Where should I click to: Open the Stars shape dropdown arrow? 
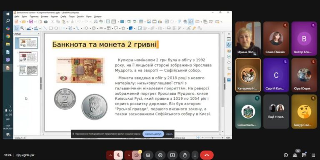[x=127, y=28]
